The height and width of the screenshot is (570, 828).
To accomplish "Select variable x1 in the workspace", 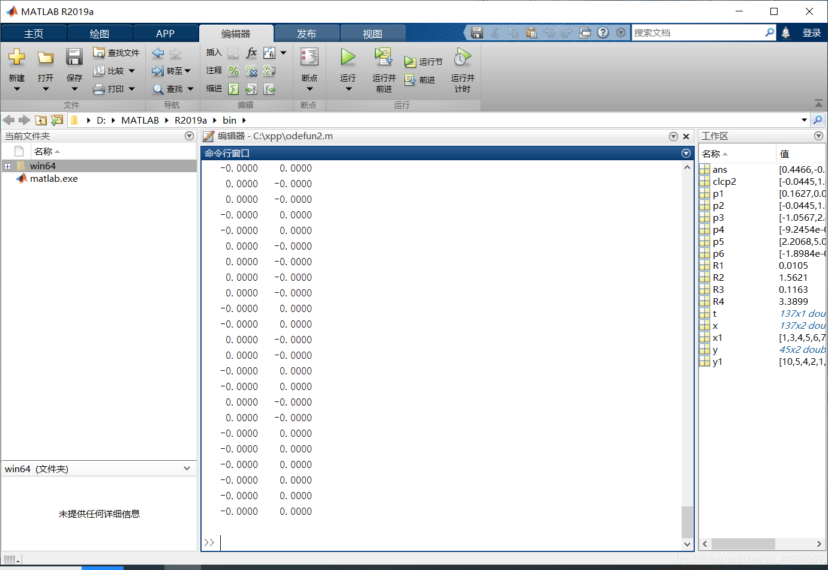I will coord(718,337).
